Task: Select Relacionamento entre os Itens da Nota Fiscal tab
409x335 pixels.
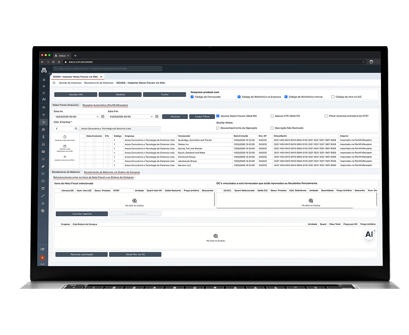Action: (x=94, y=177)
